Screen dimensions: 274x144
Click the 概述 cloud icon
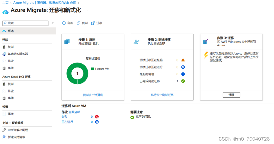4,31
